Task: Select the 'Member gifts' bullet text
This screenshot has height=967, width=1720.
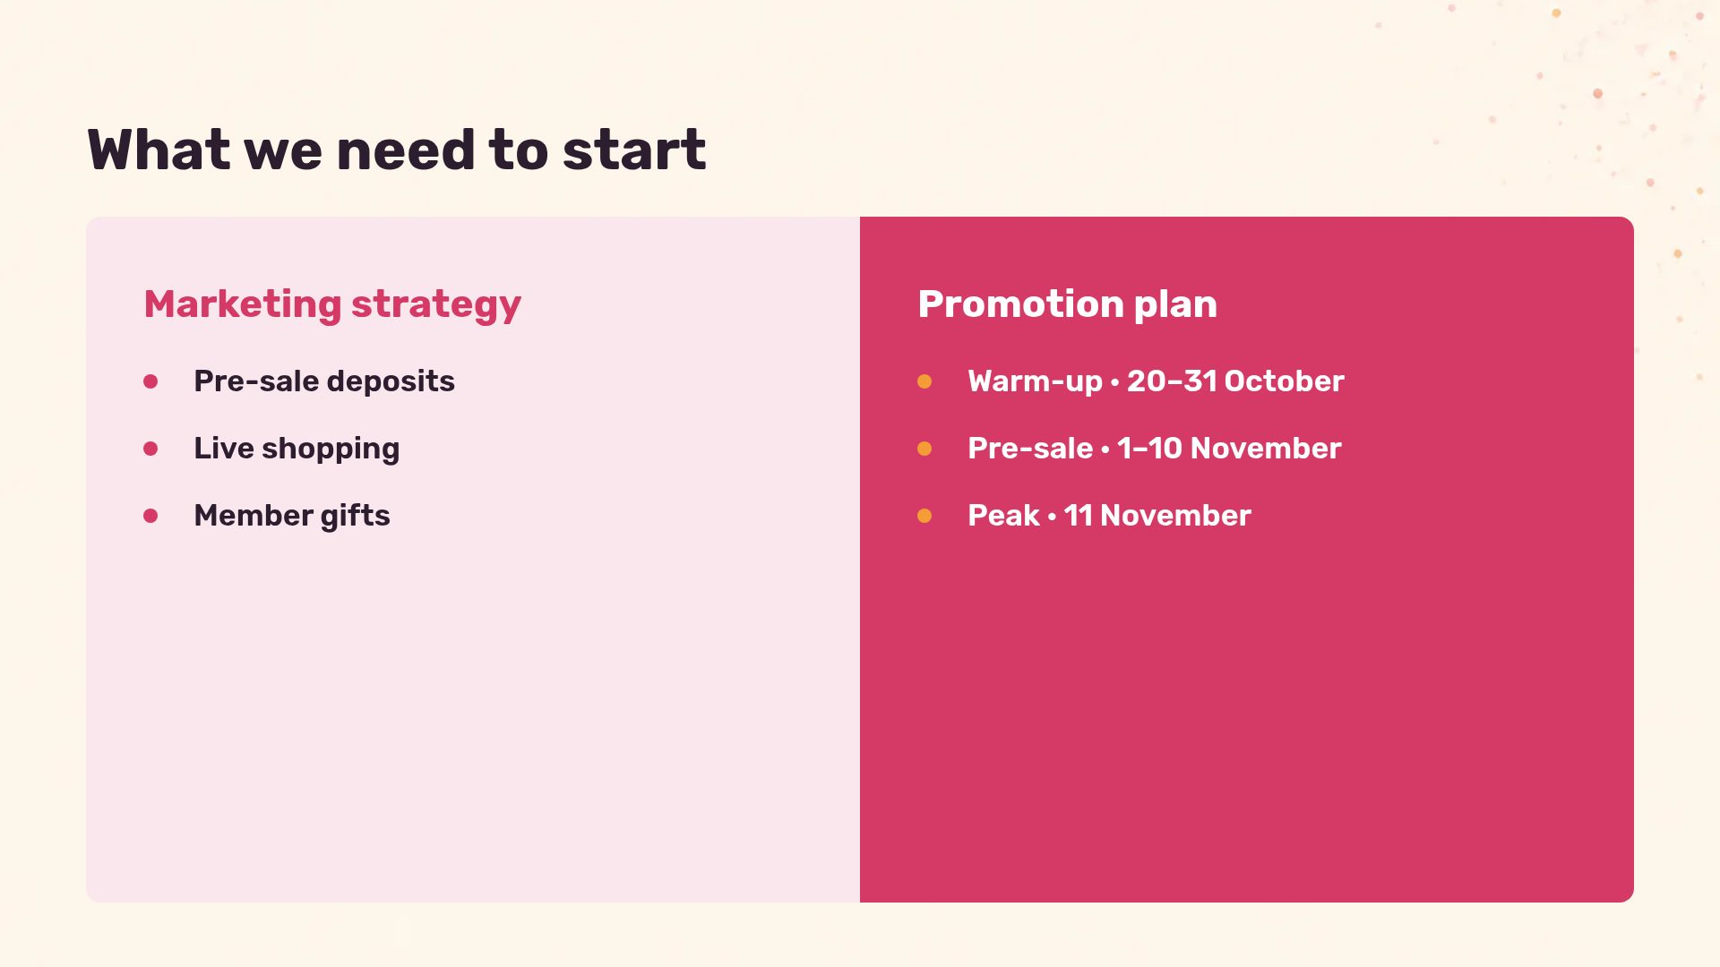Action: point(292,516)
